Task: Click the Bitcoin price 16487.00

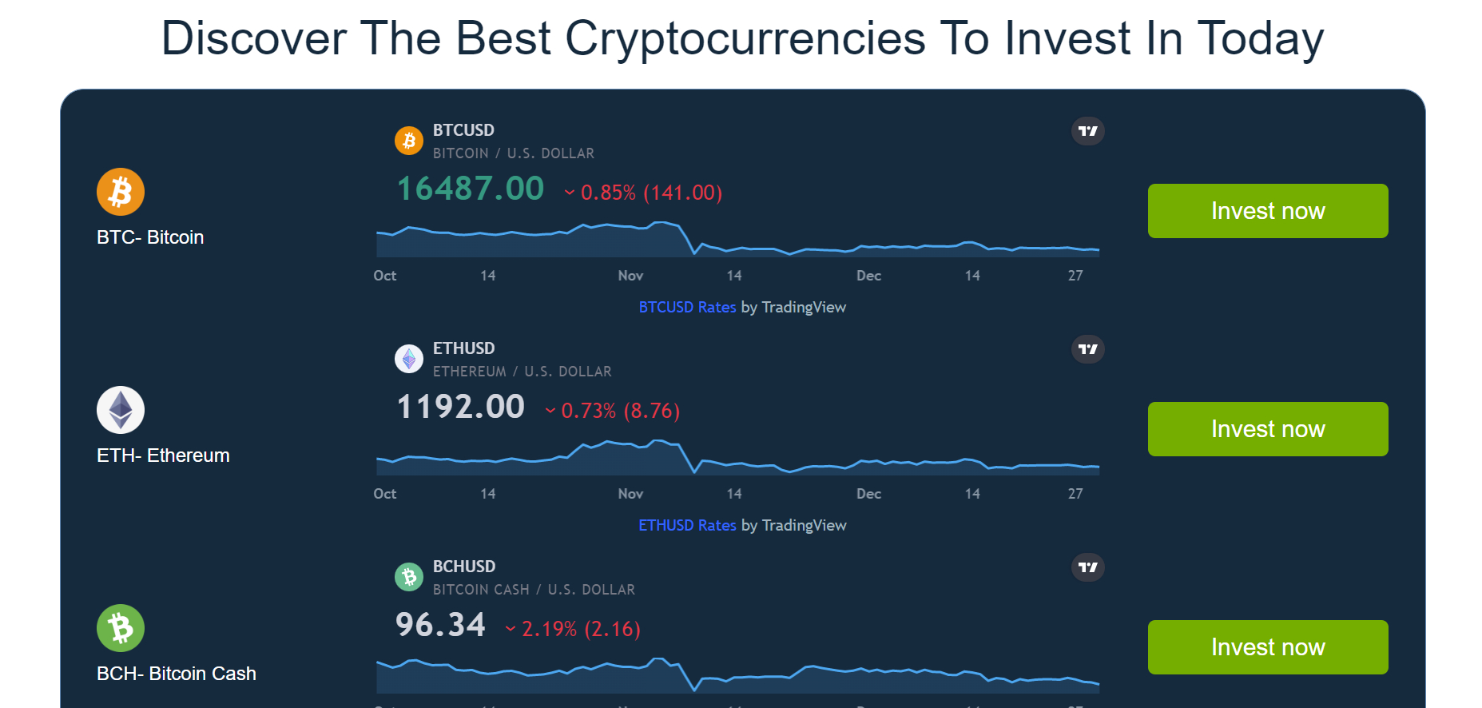Action: tap(471, 189)
